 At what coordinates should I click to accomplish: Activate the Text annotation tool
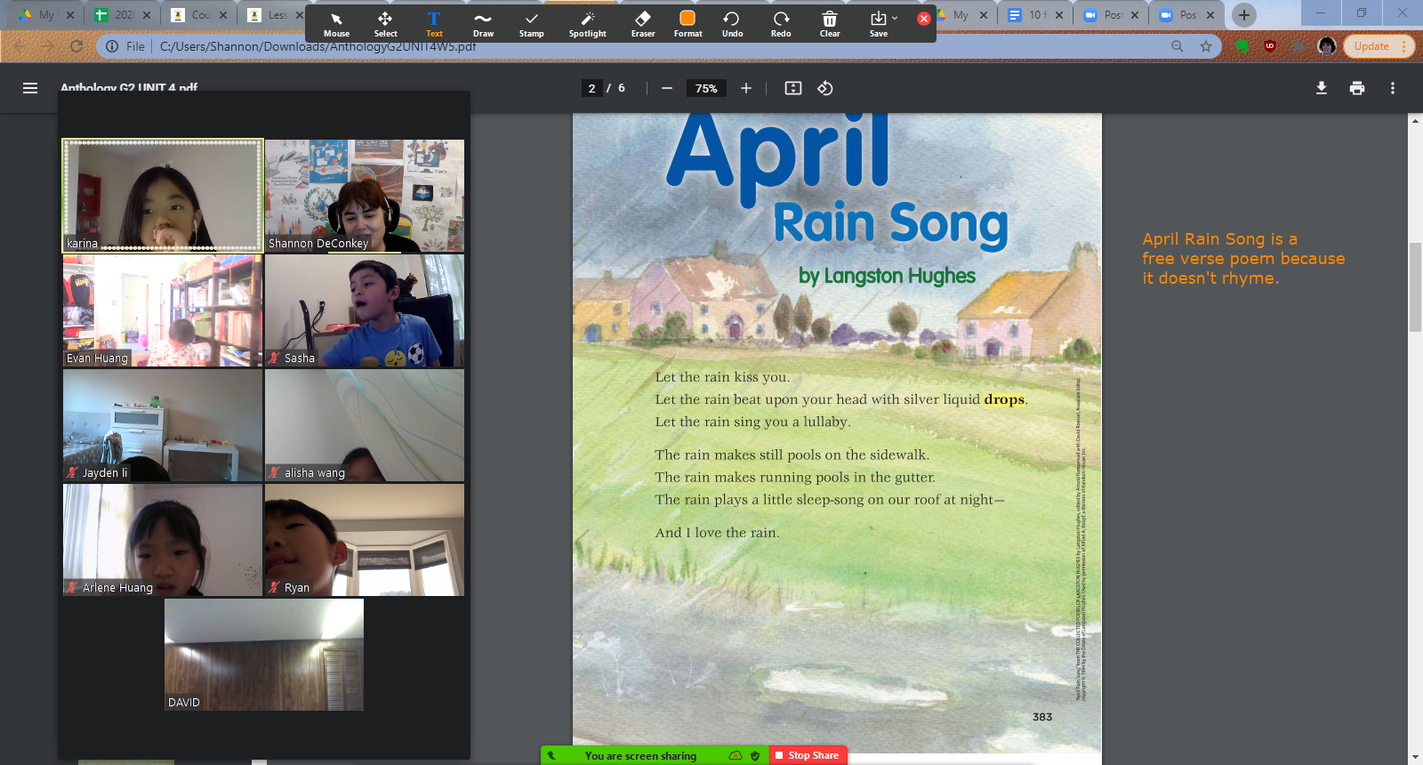[434, 25]
